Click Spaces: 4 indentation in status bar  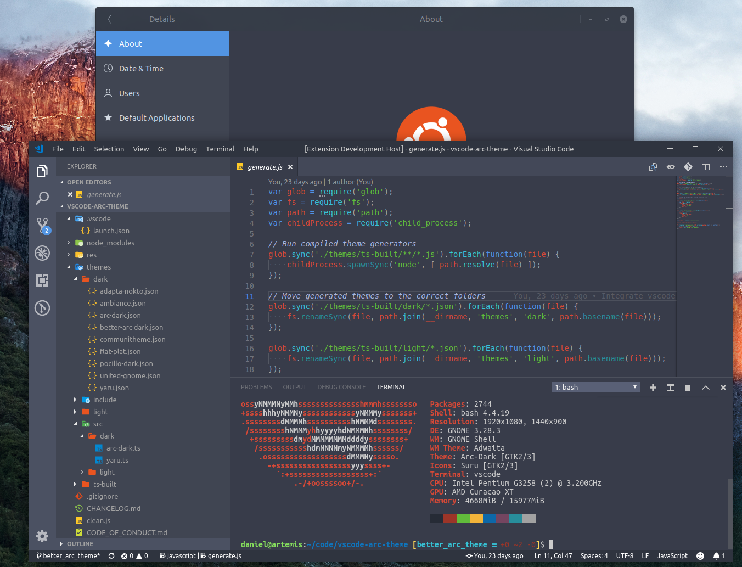point(594,556)
